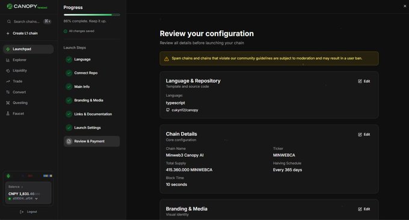
Task: Close the review dialog with X
Action: 405,6
